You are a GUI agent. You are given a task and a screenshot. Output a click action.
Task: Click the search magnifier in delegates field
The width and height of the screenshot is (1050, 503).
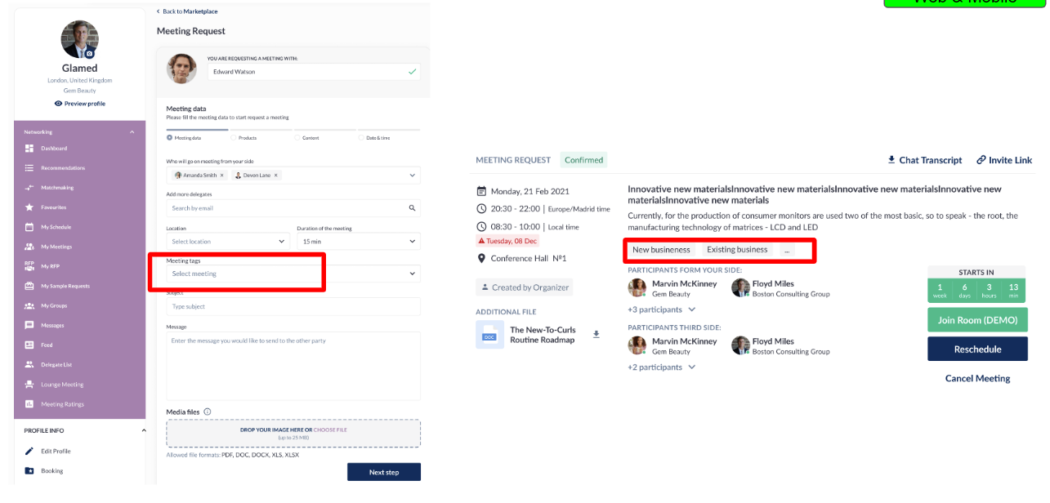click(x=412, y=208)
